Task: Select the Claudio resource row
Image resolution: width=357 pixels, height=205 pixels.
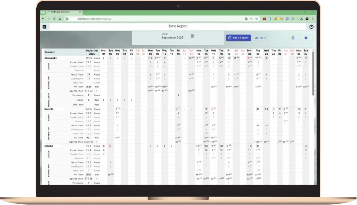Action: coord(49,146)
